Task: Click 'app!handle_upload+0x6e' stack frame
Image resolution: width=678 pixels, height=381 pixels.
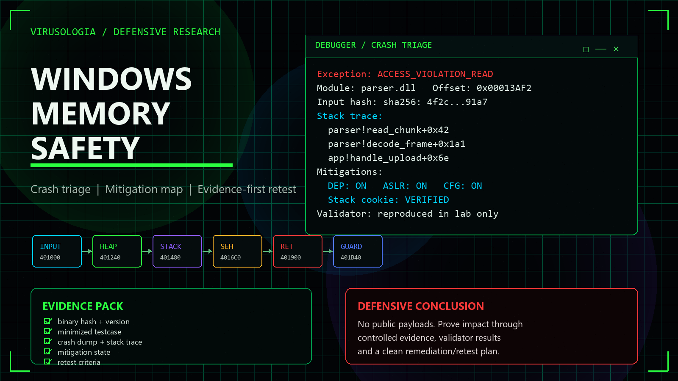Action: (388, 158)
